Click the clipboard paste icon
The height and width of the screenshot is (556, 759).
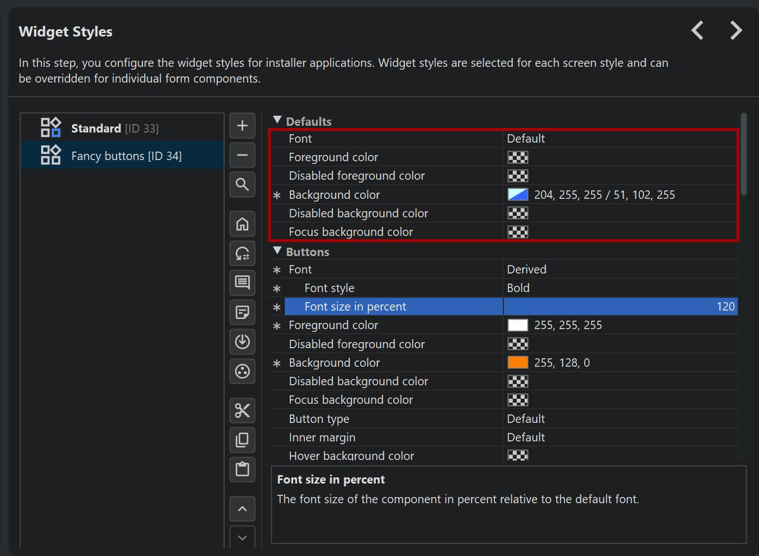coord(242,469)
